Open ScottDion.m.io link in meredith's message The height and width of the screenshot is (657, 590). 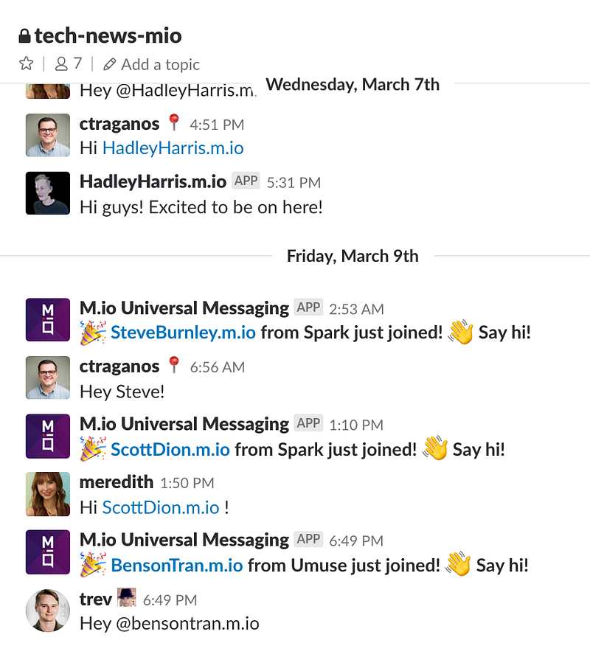[161, 507]
